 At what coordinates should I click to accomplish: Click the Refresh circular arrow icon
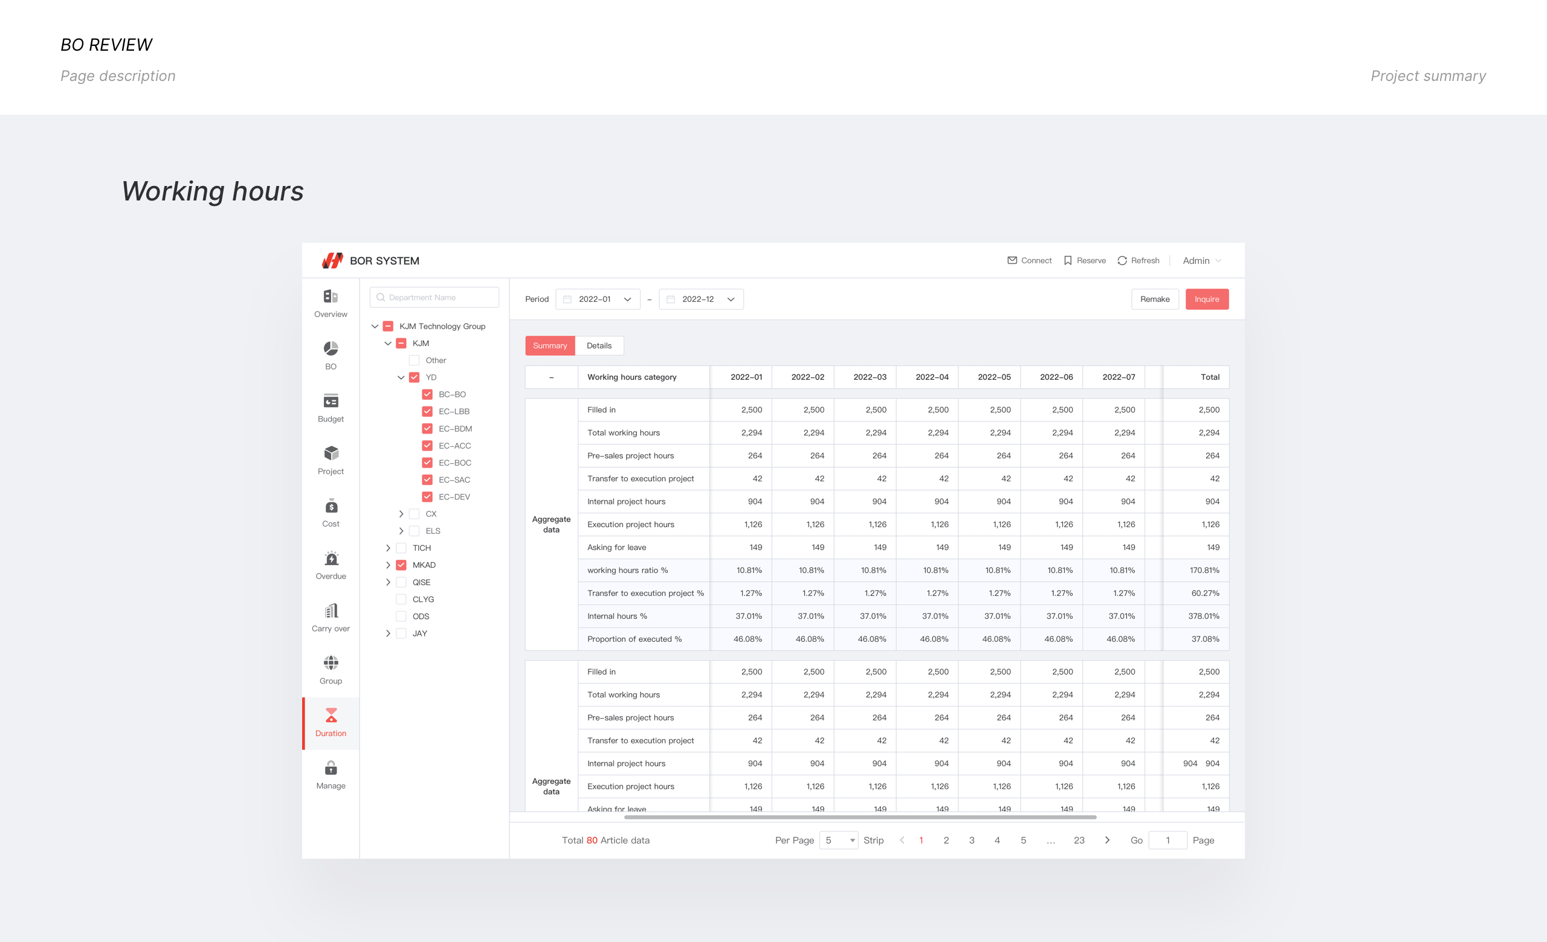click(x=1122, y=260)
